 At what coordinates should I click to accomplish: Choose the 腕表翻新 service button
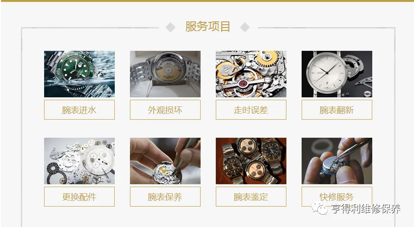coord(337,110)
